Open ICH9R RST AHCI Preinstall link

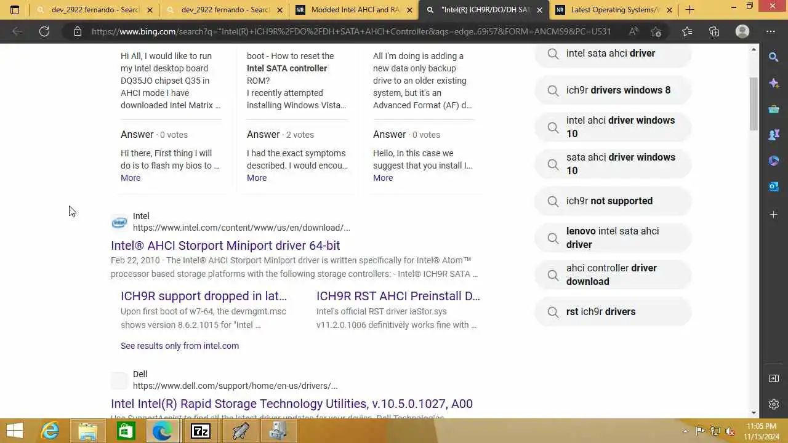coord(398,296)
